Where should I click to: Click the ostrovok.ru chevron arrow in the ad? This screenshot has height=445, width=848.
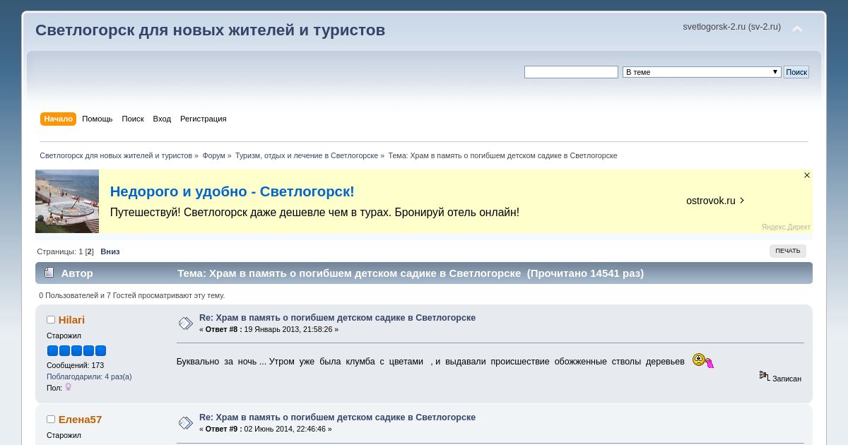[x=741, y=201]
